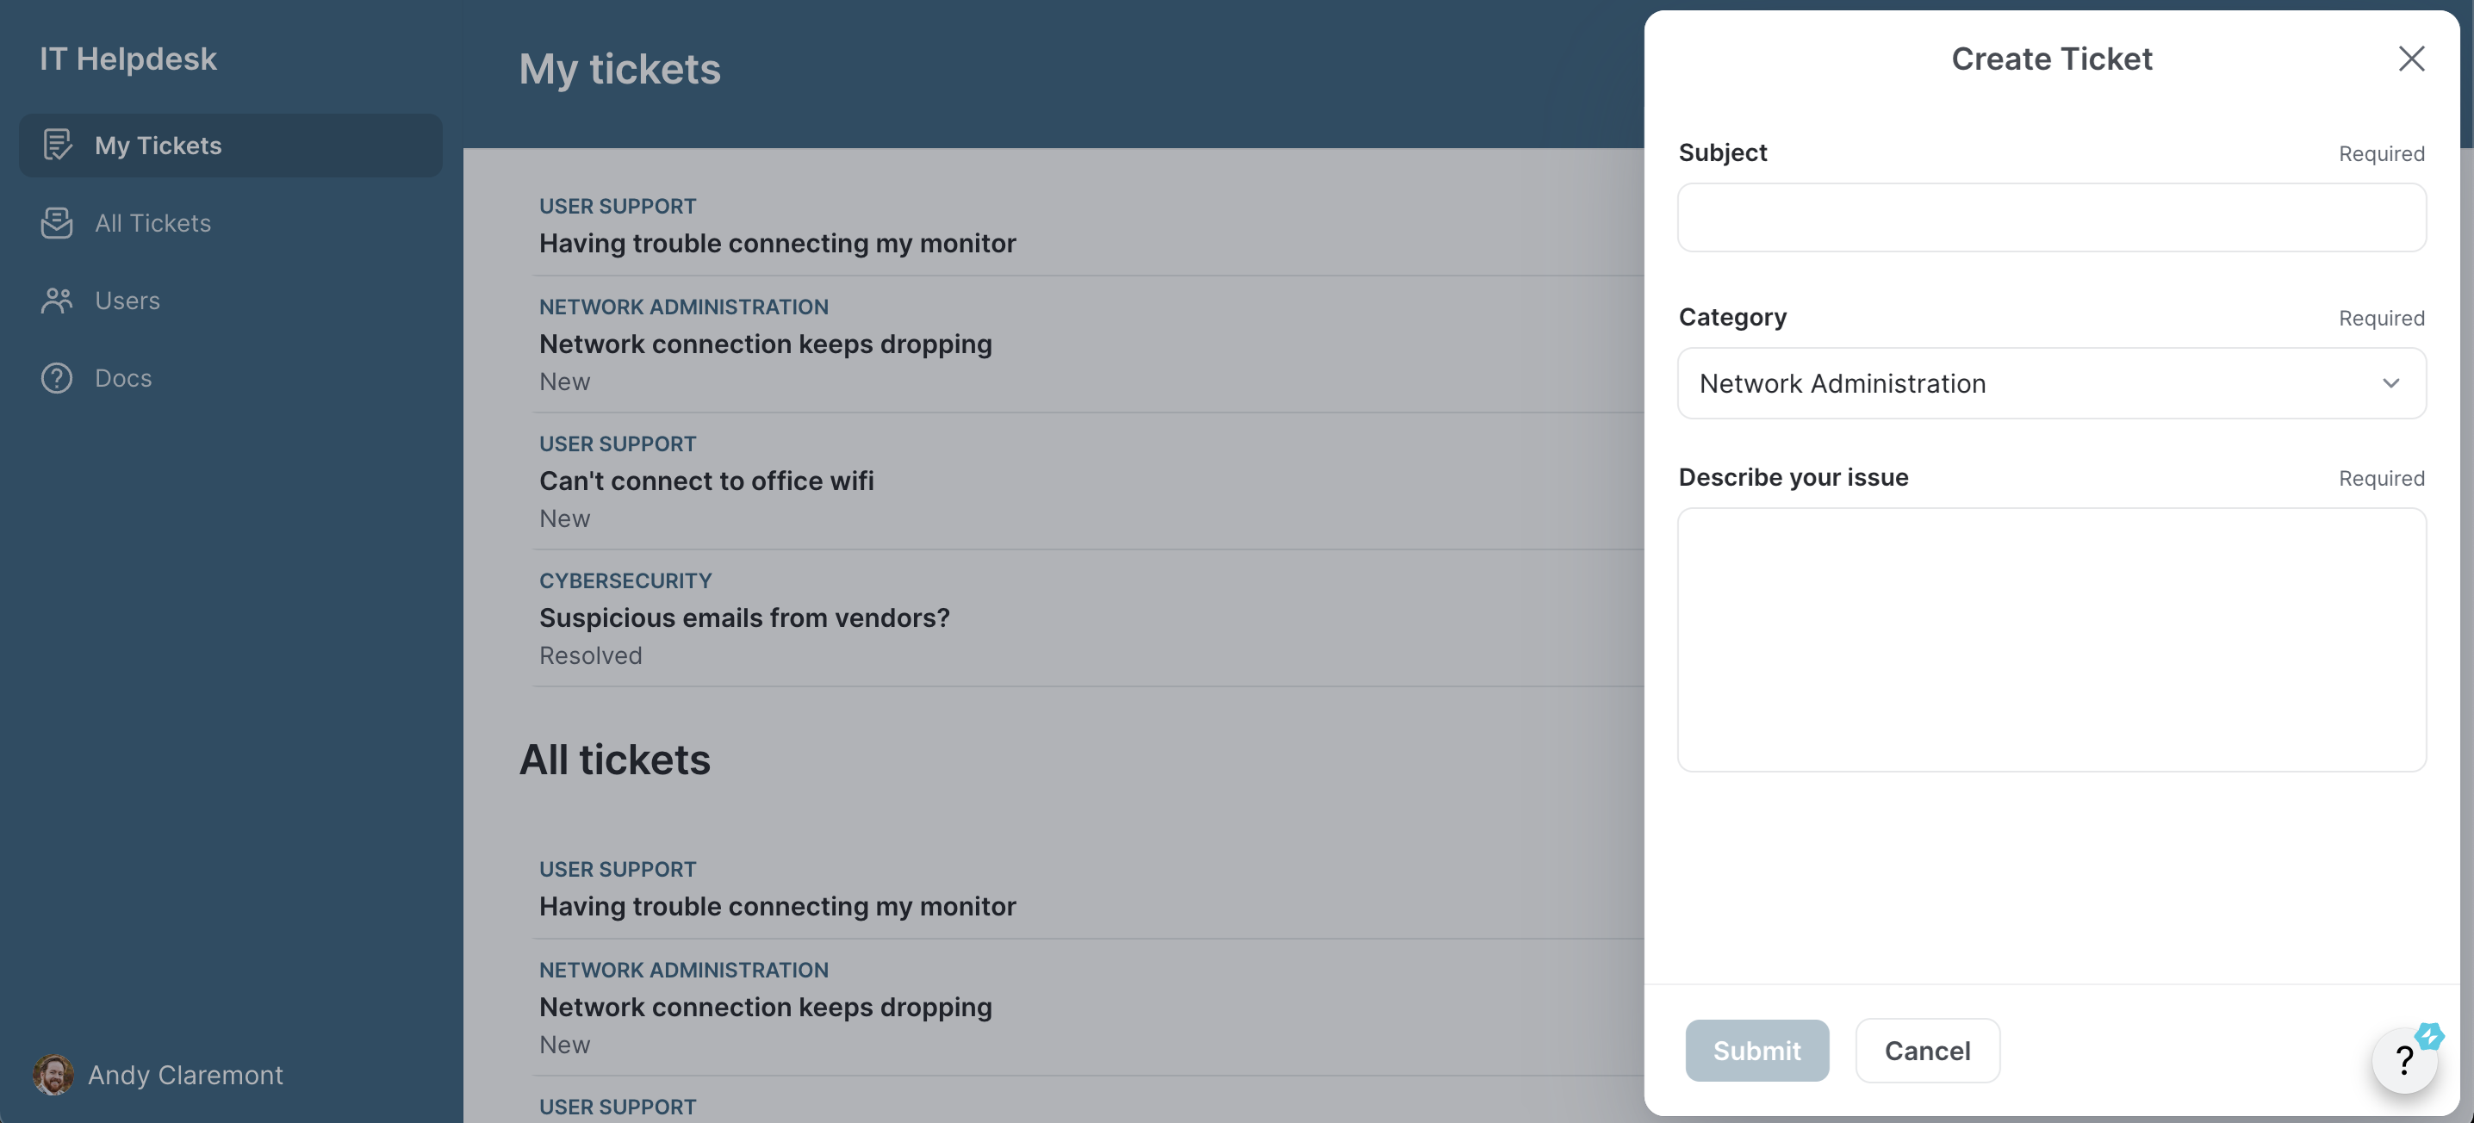
Task: Click the My Tickets sidebar icon
Action: point(58,145)
